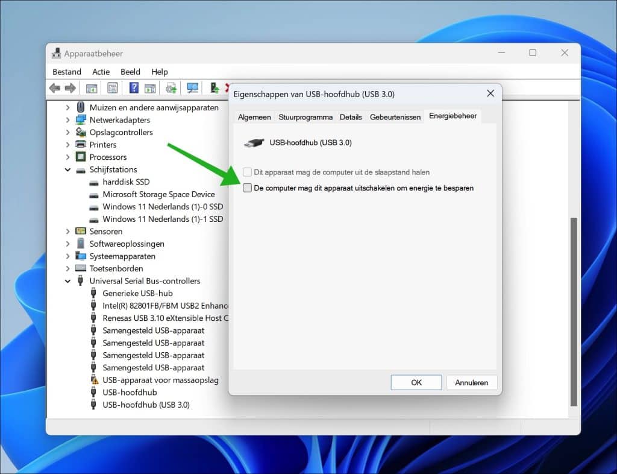Expand the Printers node
Viewport: 617px width, 474px height.
click(x=67, y=145)
